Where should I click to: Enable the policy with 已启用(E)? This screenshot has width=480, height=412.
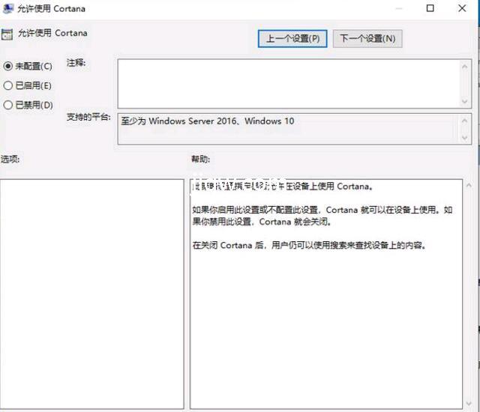(8, 85)
